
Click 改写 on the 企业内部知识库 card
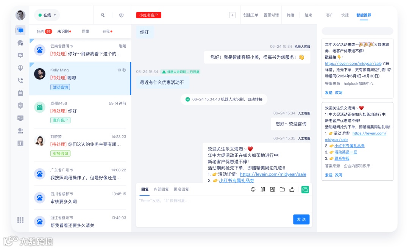coord(339,175)
